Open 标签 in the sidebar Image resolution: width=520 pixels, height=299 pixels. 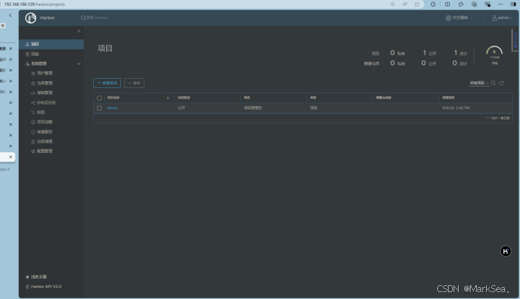point(41,112)
